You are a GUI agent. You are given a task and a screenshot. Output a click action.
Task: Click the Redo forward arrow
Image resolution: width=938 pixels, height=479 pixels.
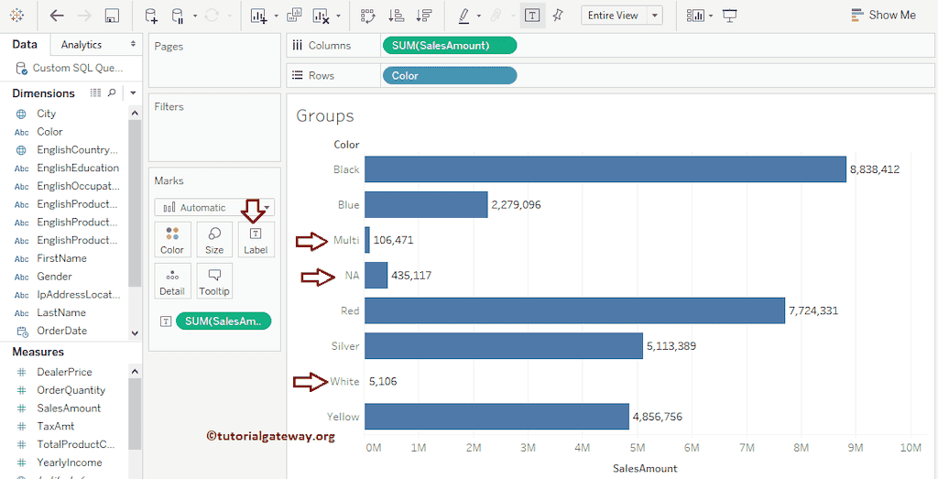pos(84,16)
